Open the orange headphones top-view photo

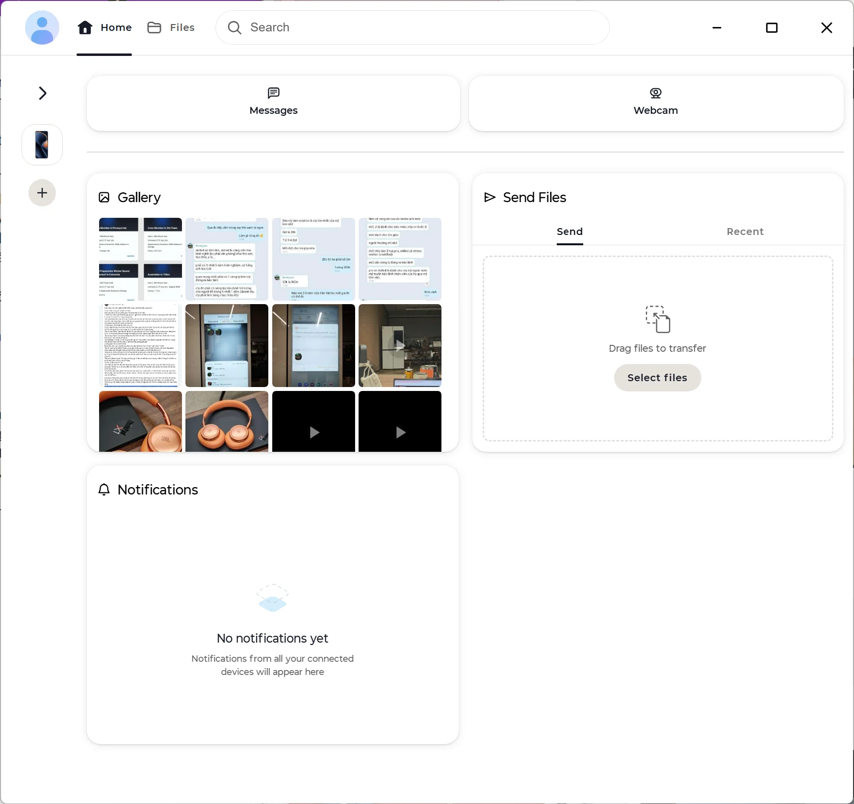(227, 421)
